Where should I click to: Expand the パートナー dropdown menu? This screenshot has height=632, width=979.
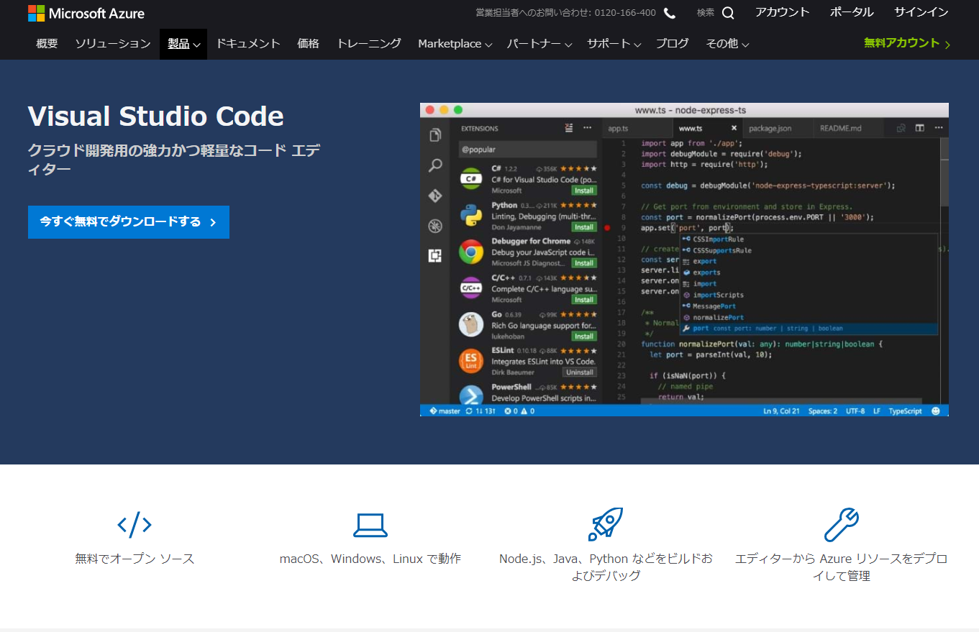pos(539,44)
